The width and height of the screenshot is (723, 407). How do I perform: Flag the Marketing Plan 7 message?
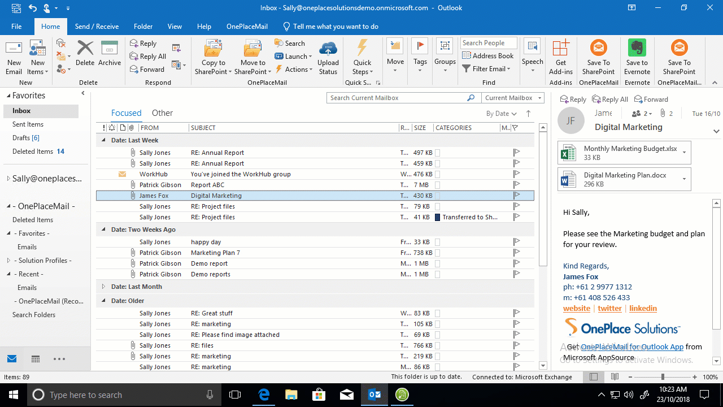pyautogui.click(x=516, y=252)
